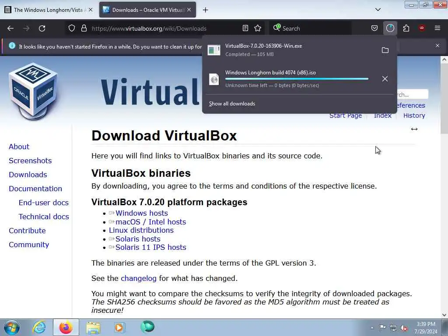
Task: Cancel the Windows Longhorn ISO download
Action: point(385,79)
